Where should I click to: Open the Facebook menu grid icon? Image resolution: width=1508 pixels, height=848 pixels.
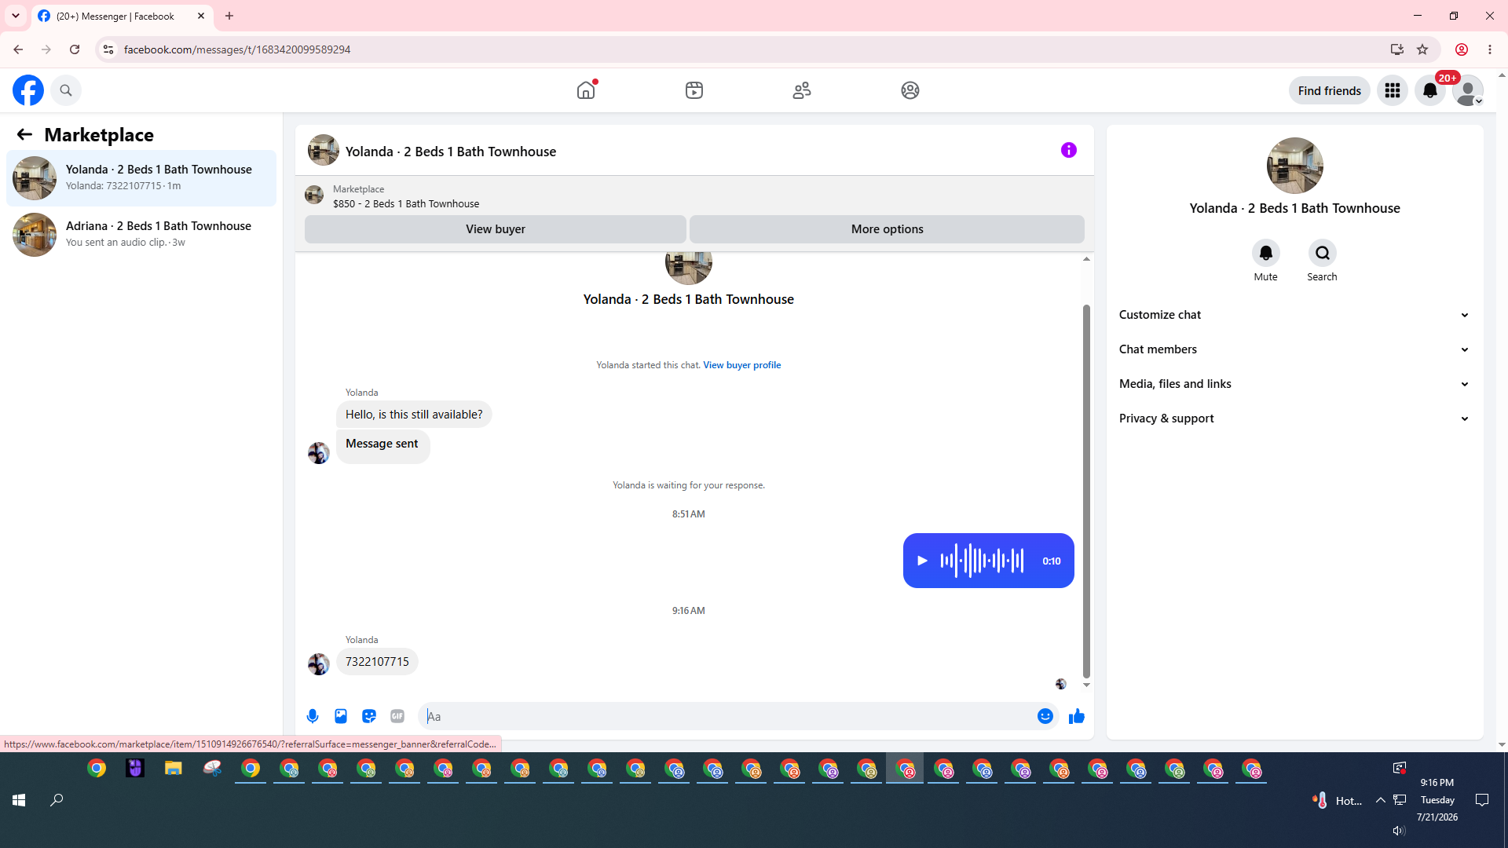1393,90
